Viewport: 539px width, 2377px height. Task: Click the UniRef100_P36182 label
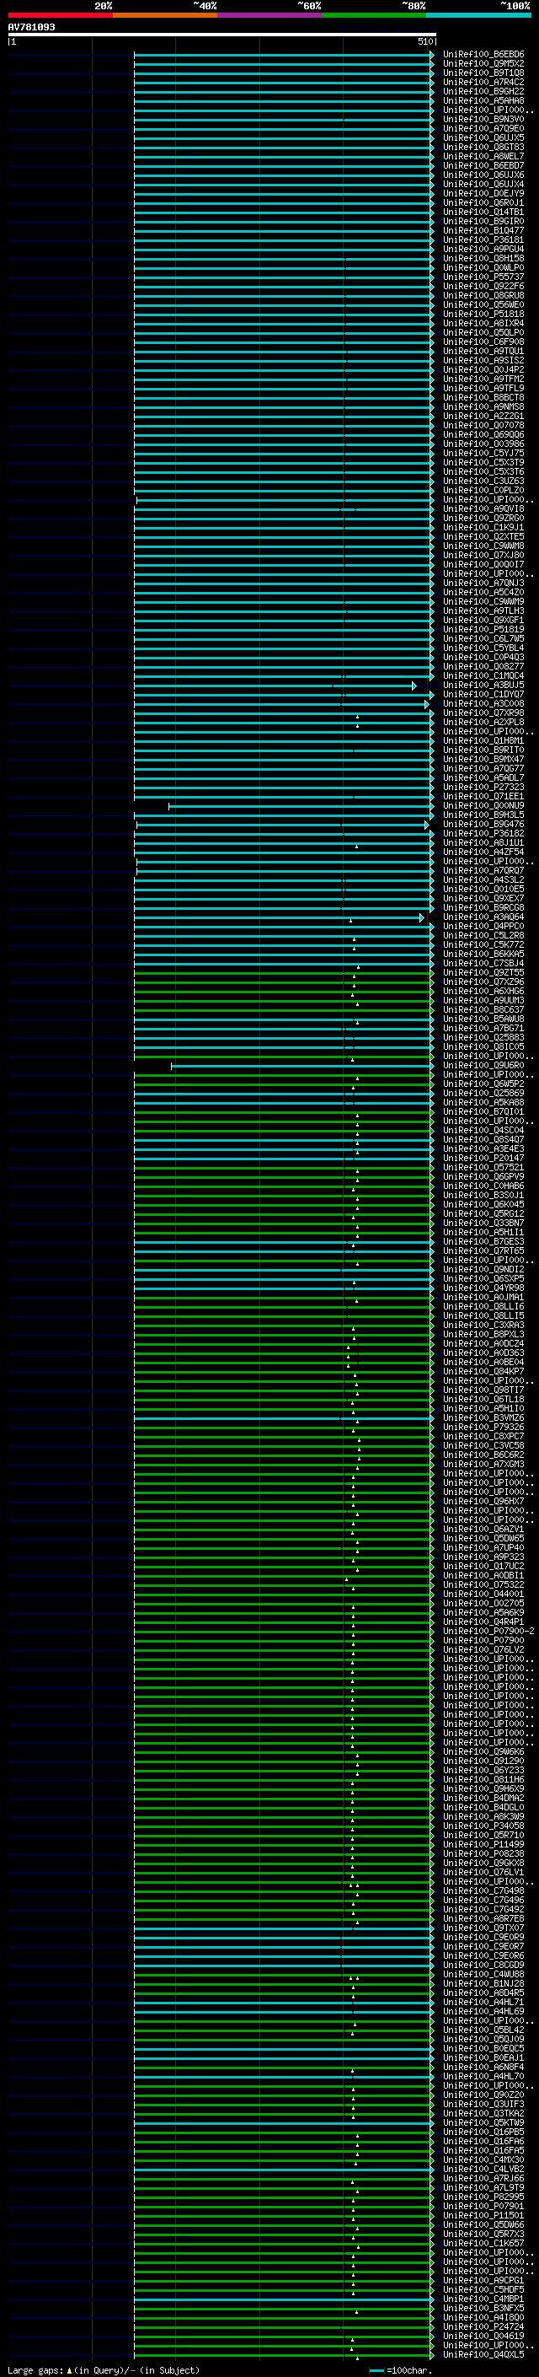(483, 833)
